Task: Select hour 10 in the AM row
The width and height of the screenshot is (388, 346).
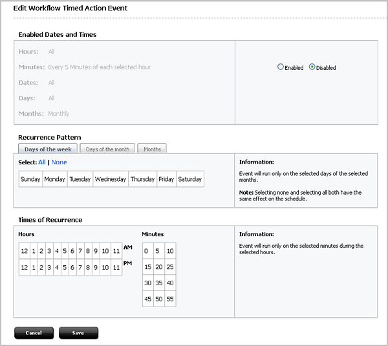Action: tap(105, 251)
